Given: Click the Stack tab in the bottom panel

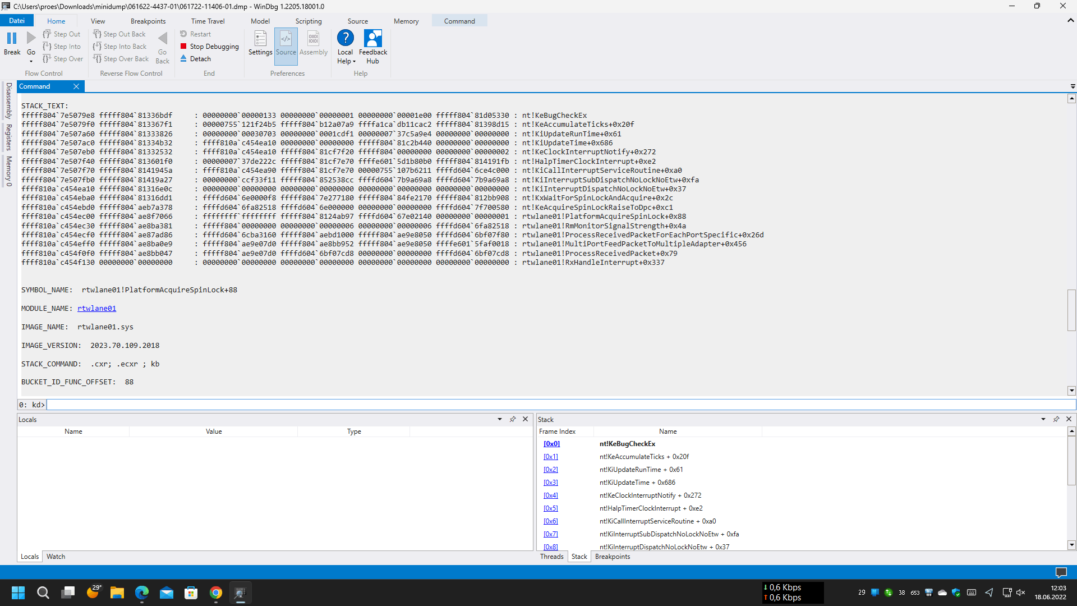Looking at the screenshot, I should 578,555.
